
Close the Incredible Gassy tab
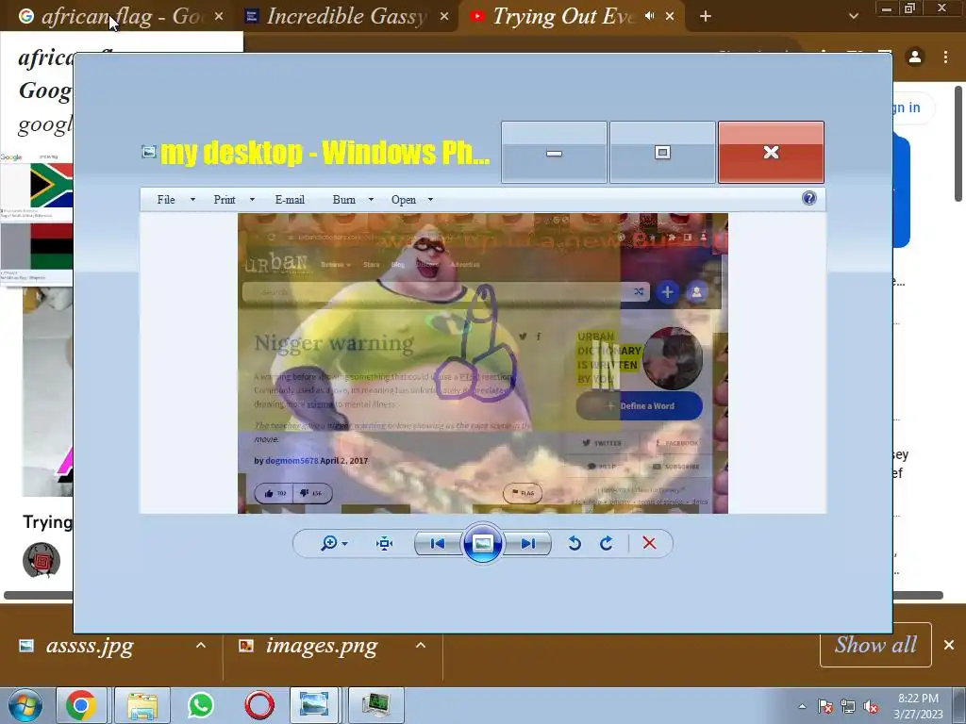point(444,17)
